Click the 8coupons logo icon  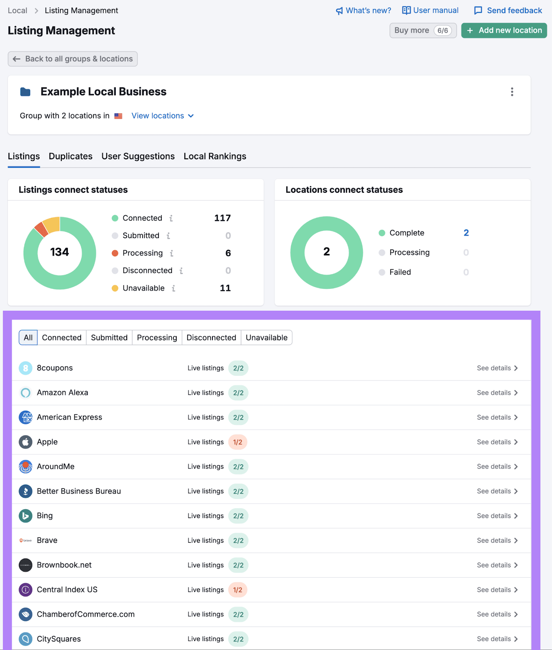26,368
